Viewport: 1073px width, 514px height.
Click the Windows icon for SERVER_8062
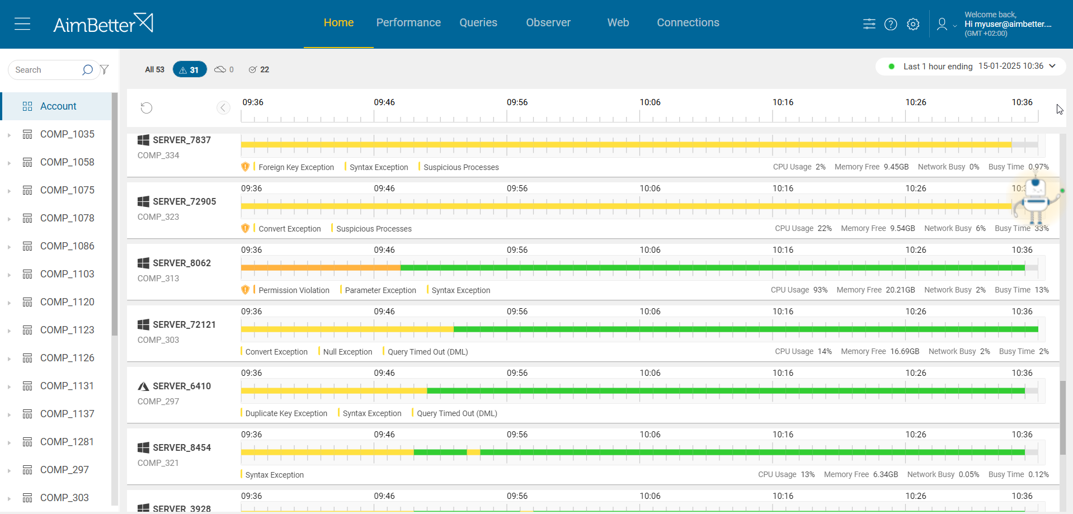(x=143, y=263)
